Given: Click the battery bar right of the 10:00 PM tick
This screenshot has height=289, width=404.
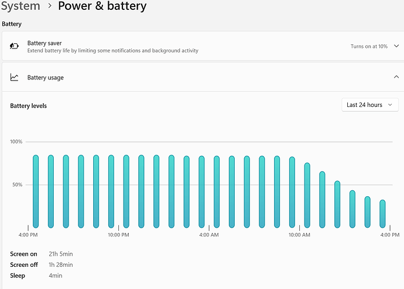Looking at the screenshot, I should pos(126,191).
